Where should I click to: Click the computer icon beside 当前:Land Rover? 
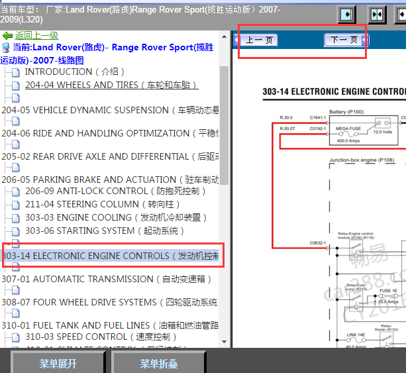pos(6,48)
